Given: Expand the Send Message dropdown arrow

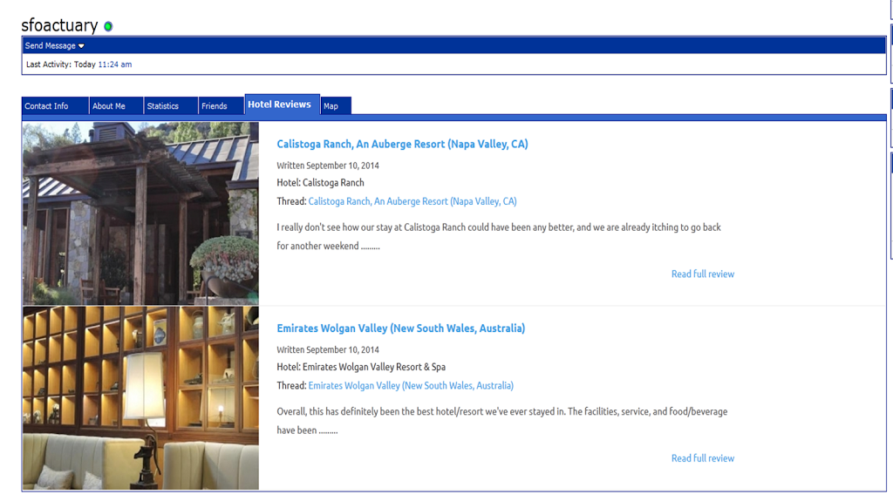Looking at the screenshot, I should tap(81, 46).
